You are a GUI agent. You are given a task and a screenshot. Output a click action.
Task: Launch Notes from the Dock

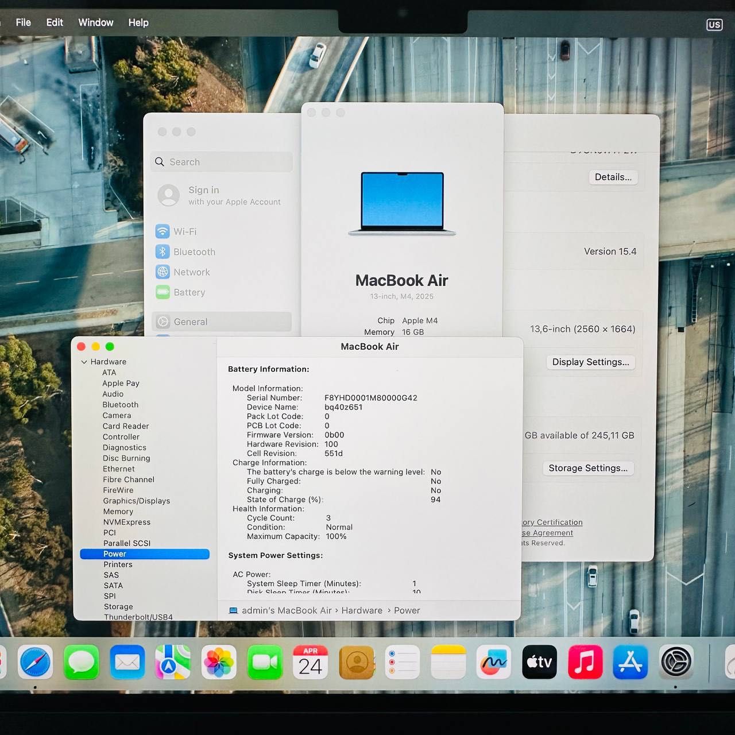[x=448, y=662]
